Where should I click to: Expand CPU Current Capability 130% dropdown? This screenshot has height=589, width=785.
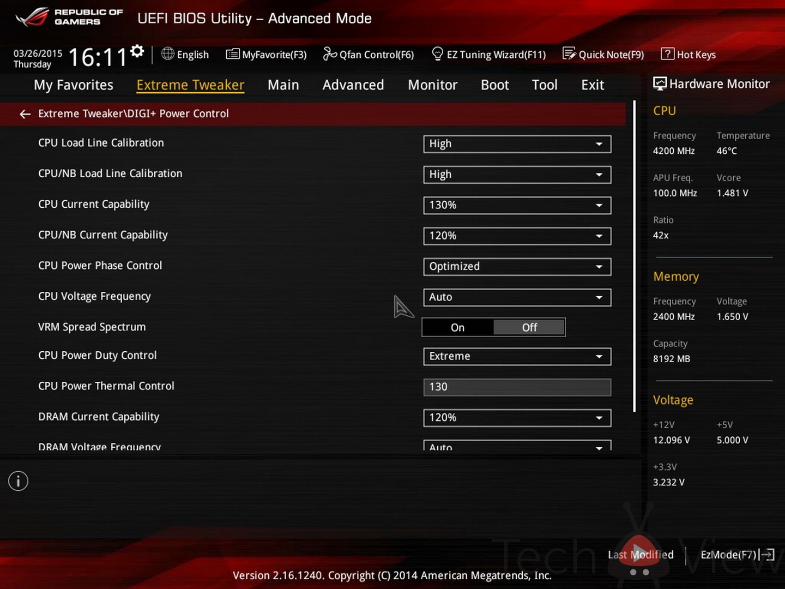(517, 205)
